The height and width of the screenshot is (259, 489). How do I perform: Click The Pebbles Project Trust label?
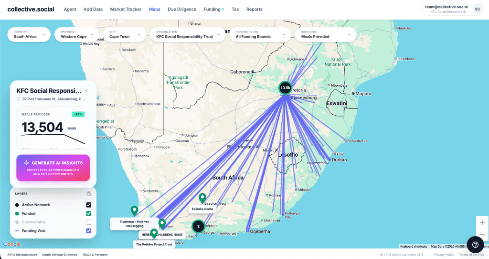pyautogui.click(x=154, y=244)
